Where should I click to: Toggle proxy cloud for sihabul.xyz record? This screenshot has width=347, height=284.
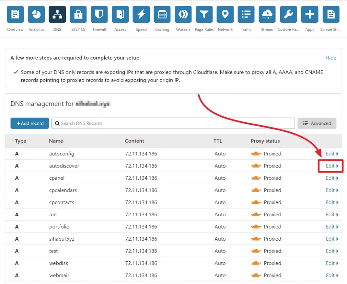256,239
